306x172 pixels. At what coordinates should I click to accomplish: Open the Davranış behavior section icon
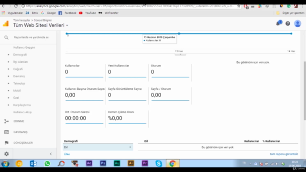click(6, 132)
